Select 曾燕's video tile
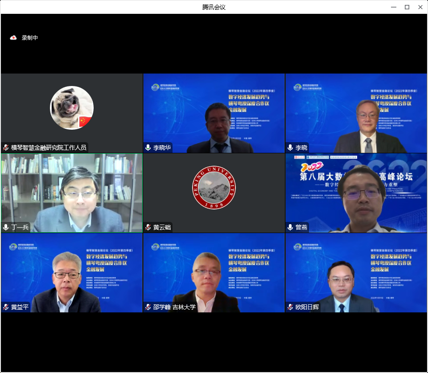Image resolution: width=428 pixels, height=373 pixels. click(356, 193)
